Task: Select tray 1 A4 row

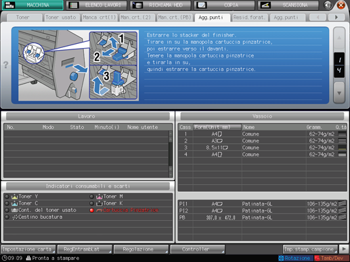Action: [x=263, y=134]
